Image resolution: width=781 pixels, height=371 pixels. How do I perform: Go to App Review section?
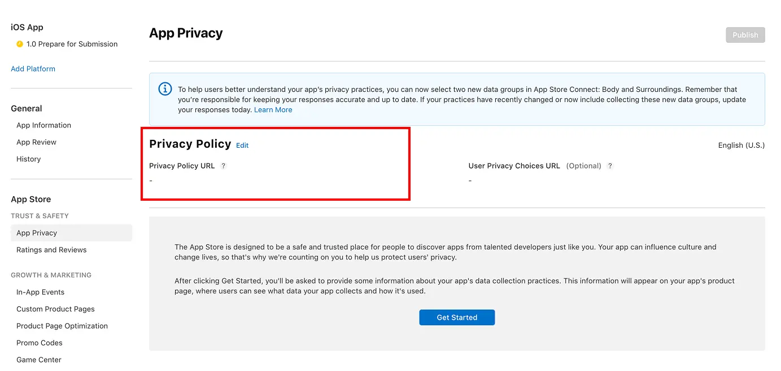coord(37,142)
